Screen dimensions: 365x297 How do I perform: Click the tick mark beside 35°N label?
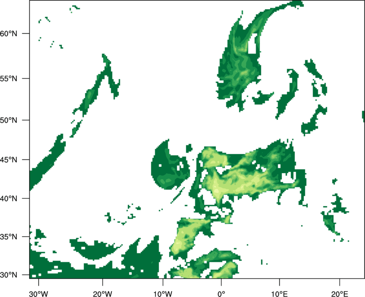tap(26, 237)
